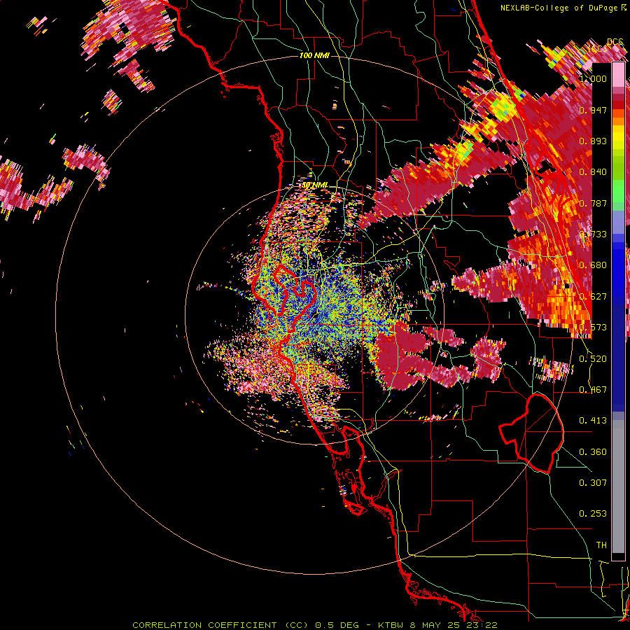Click the 0.253 scale value
This screenshot has width=630, height=630.
point(593,514)
